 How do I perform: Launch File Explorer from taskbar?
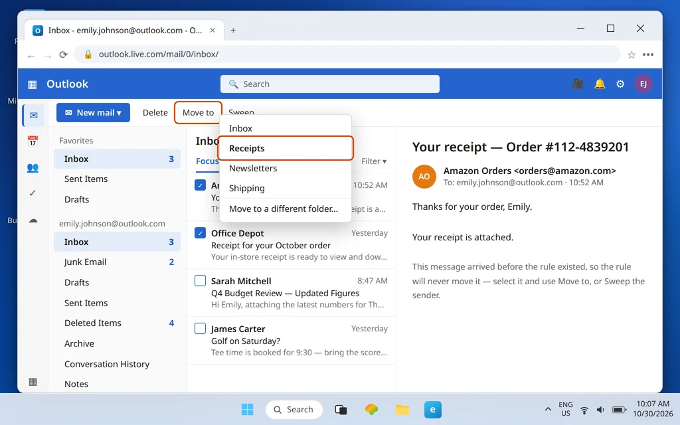[x=402, y=409]
